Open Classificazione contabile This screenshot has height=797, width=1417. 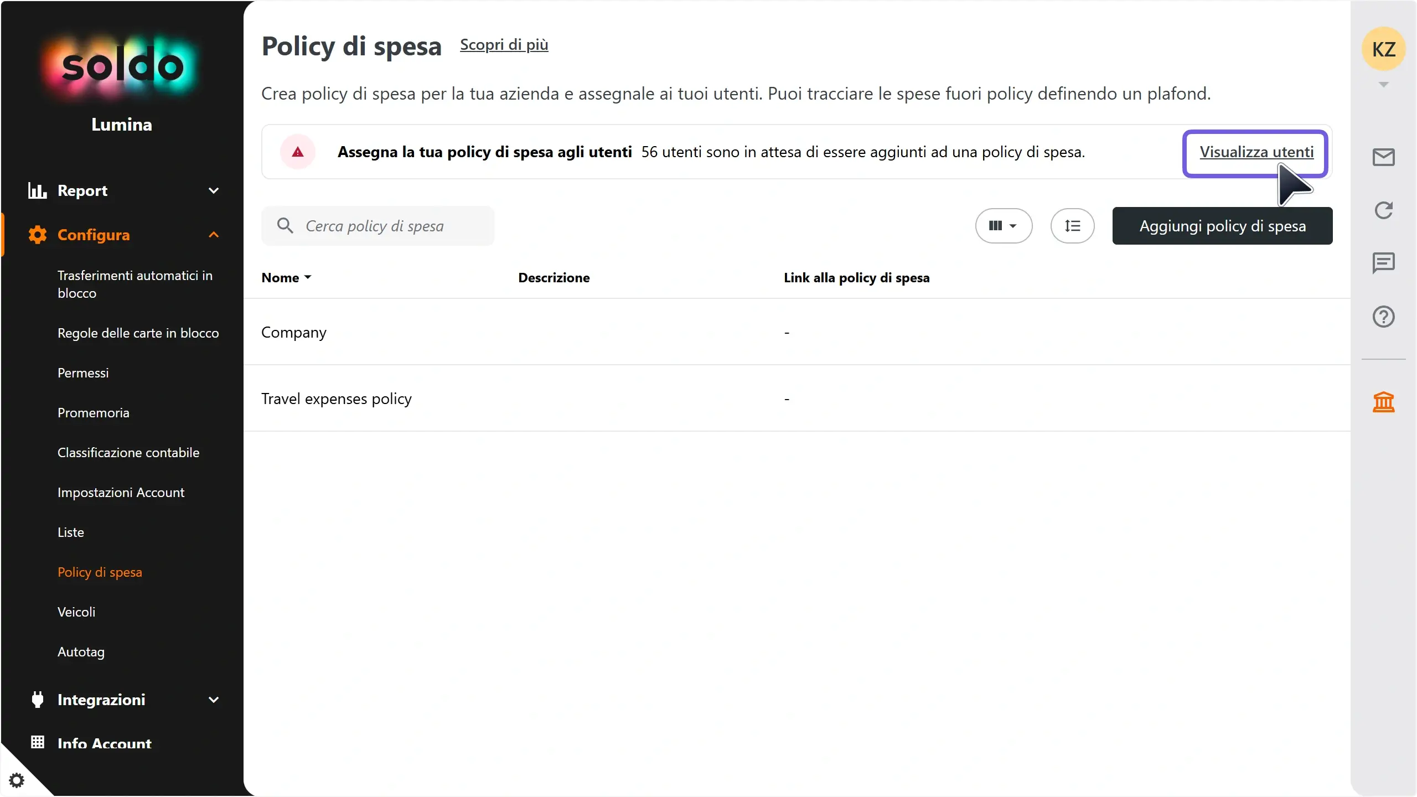pyautogui.click(x=128, y=452)
